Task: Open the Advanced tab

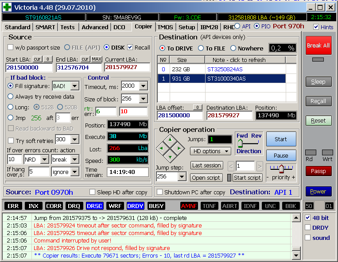Action: click(95, 27)
